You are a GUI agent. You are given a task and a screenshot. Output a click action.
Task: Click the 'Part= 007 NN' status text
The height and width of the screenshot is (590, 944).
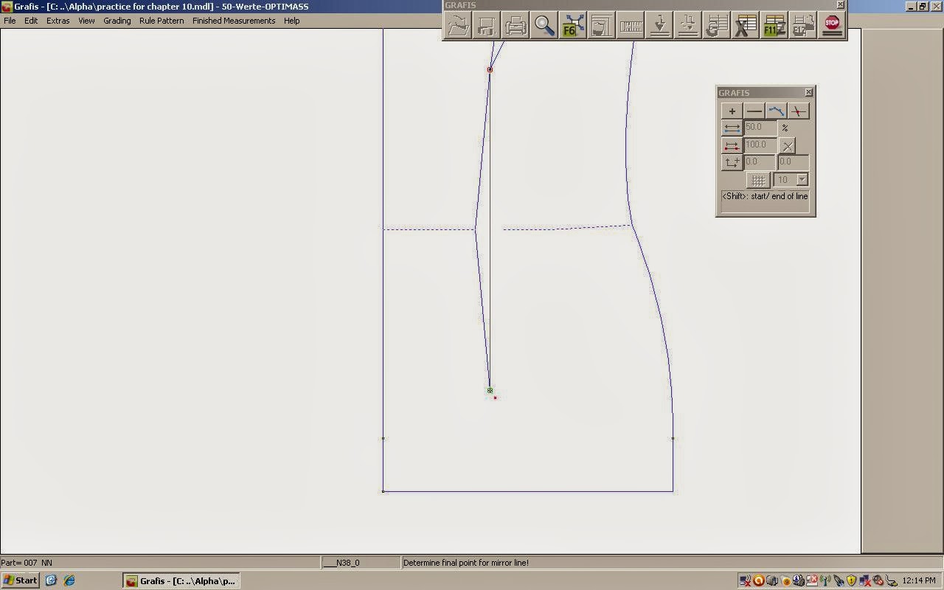(27, 563)
